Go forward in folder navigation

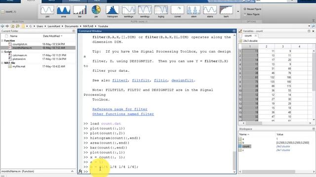tap(7, 26)
